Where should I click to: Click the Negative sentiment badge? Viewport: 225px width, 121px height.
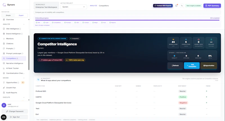(183, 103)
